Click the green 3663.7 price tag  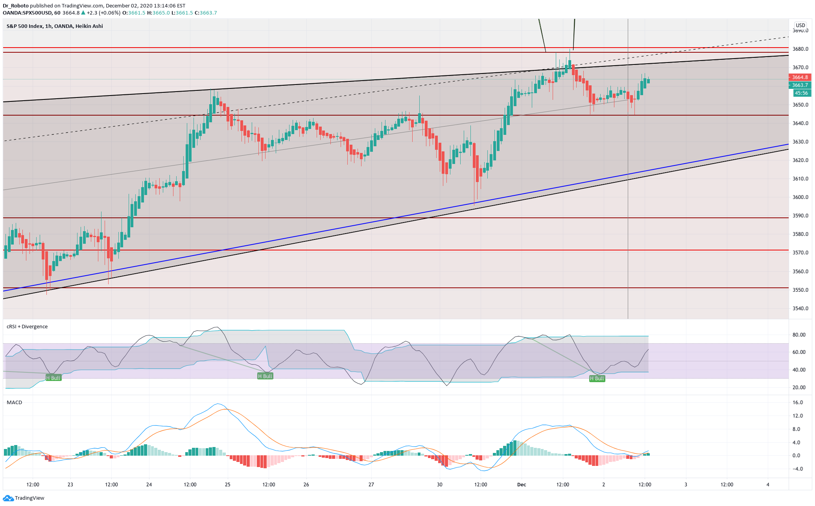click(x=800, y=85)
